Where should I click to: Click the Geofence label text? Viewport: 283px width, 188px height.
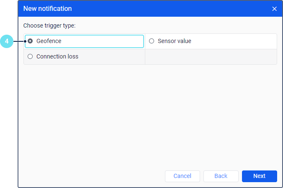click(49, 41)
